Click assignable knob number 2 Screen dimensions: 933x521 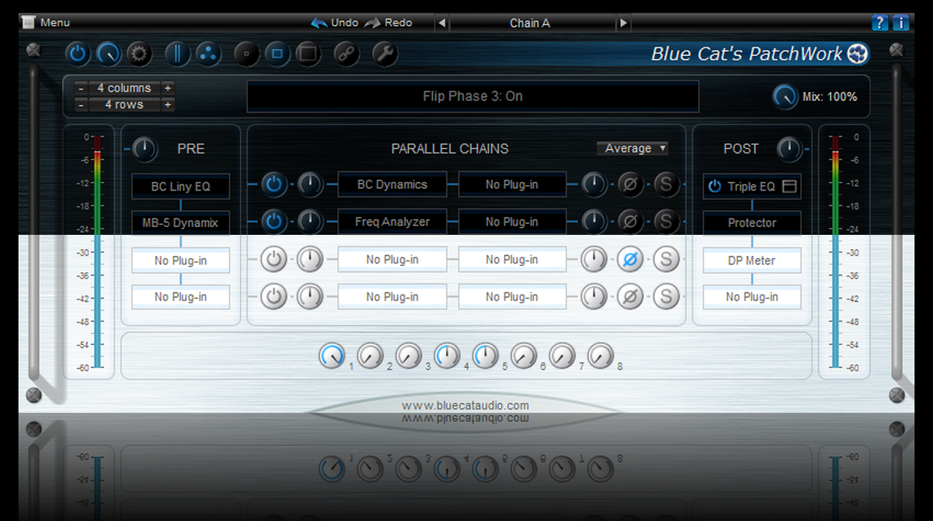click(370, 357)
